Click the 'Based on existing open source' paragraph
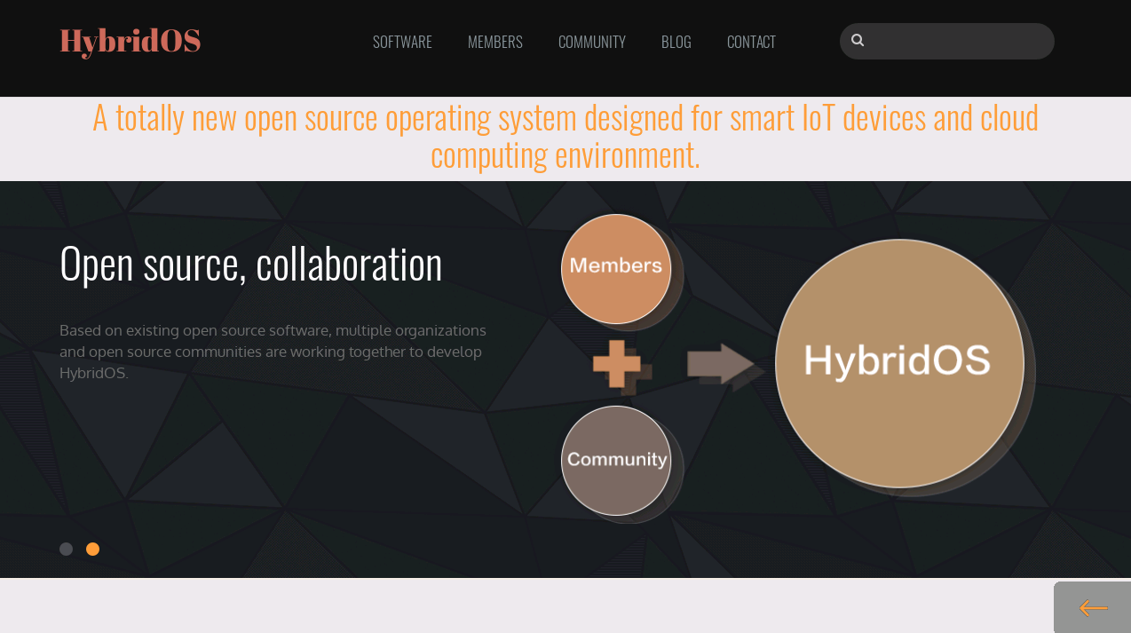This screenshot has height=633, width=1131. tap(273, 352)
